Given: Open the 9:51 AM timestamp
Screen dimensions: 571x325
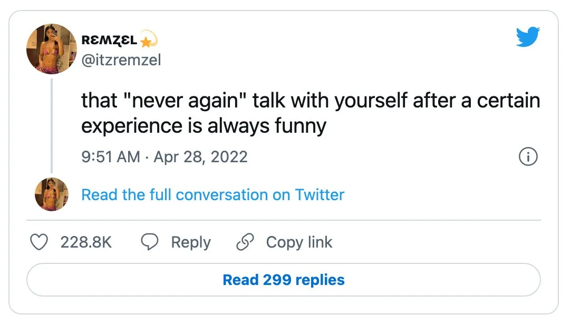Looking at the screenshot, I should pos(111,157).
